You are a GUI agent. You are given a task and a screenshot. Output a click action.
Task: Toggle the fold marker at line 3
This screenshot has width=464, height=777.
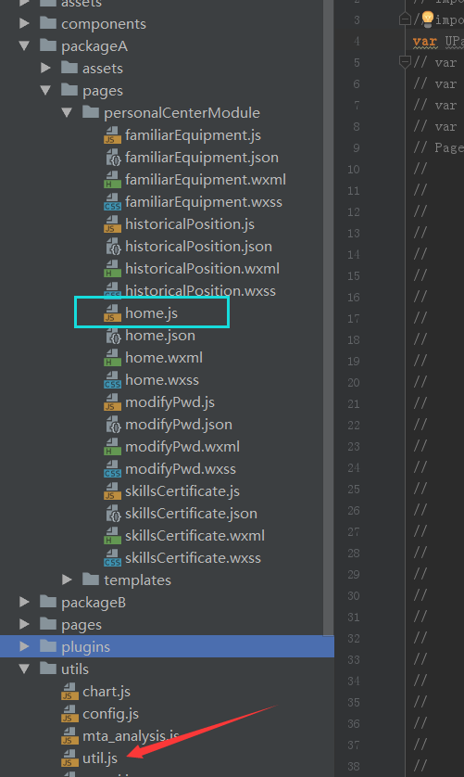click(405, 19)
